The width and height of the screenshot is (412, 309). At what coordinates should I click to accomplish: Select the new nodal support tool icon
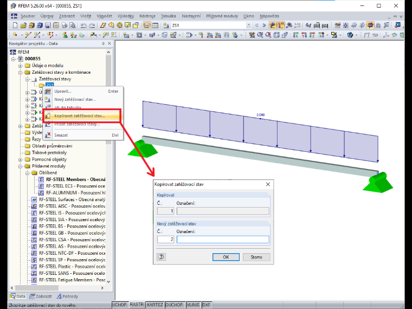[x=65, y=35]
